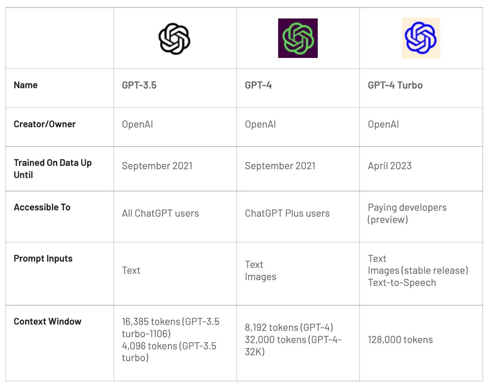Click the 128,000 tokens cell

(400, 340)
